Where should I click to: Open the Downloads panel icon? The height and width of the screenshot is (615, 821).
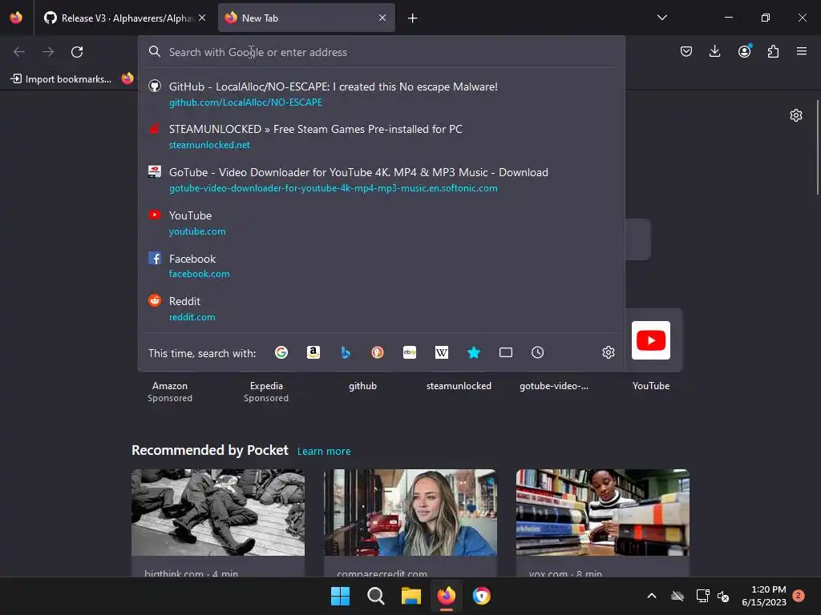click(x=714, y=51)
